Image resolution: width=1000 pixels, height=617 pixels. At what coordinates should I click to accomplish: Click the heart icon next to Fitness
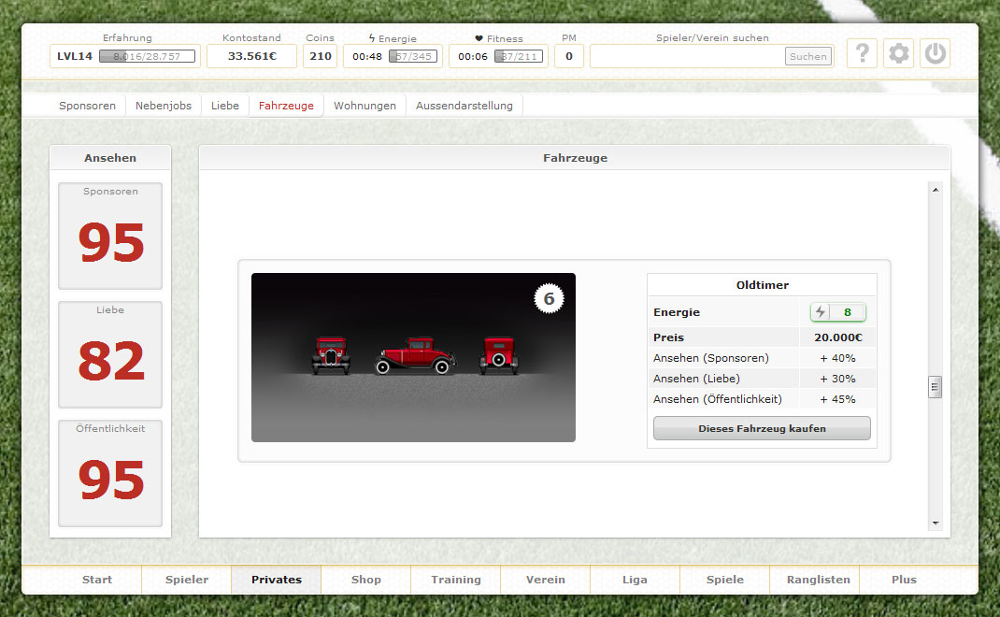tap(479, 38)
